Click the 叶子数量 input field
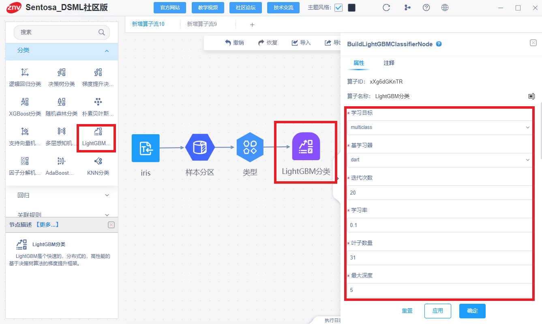The height and width of the screenshot is (324, 542). point(439,257)
